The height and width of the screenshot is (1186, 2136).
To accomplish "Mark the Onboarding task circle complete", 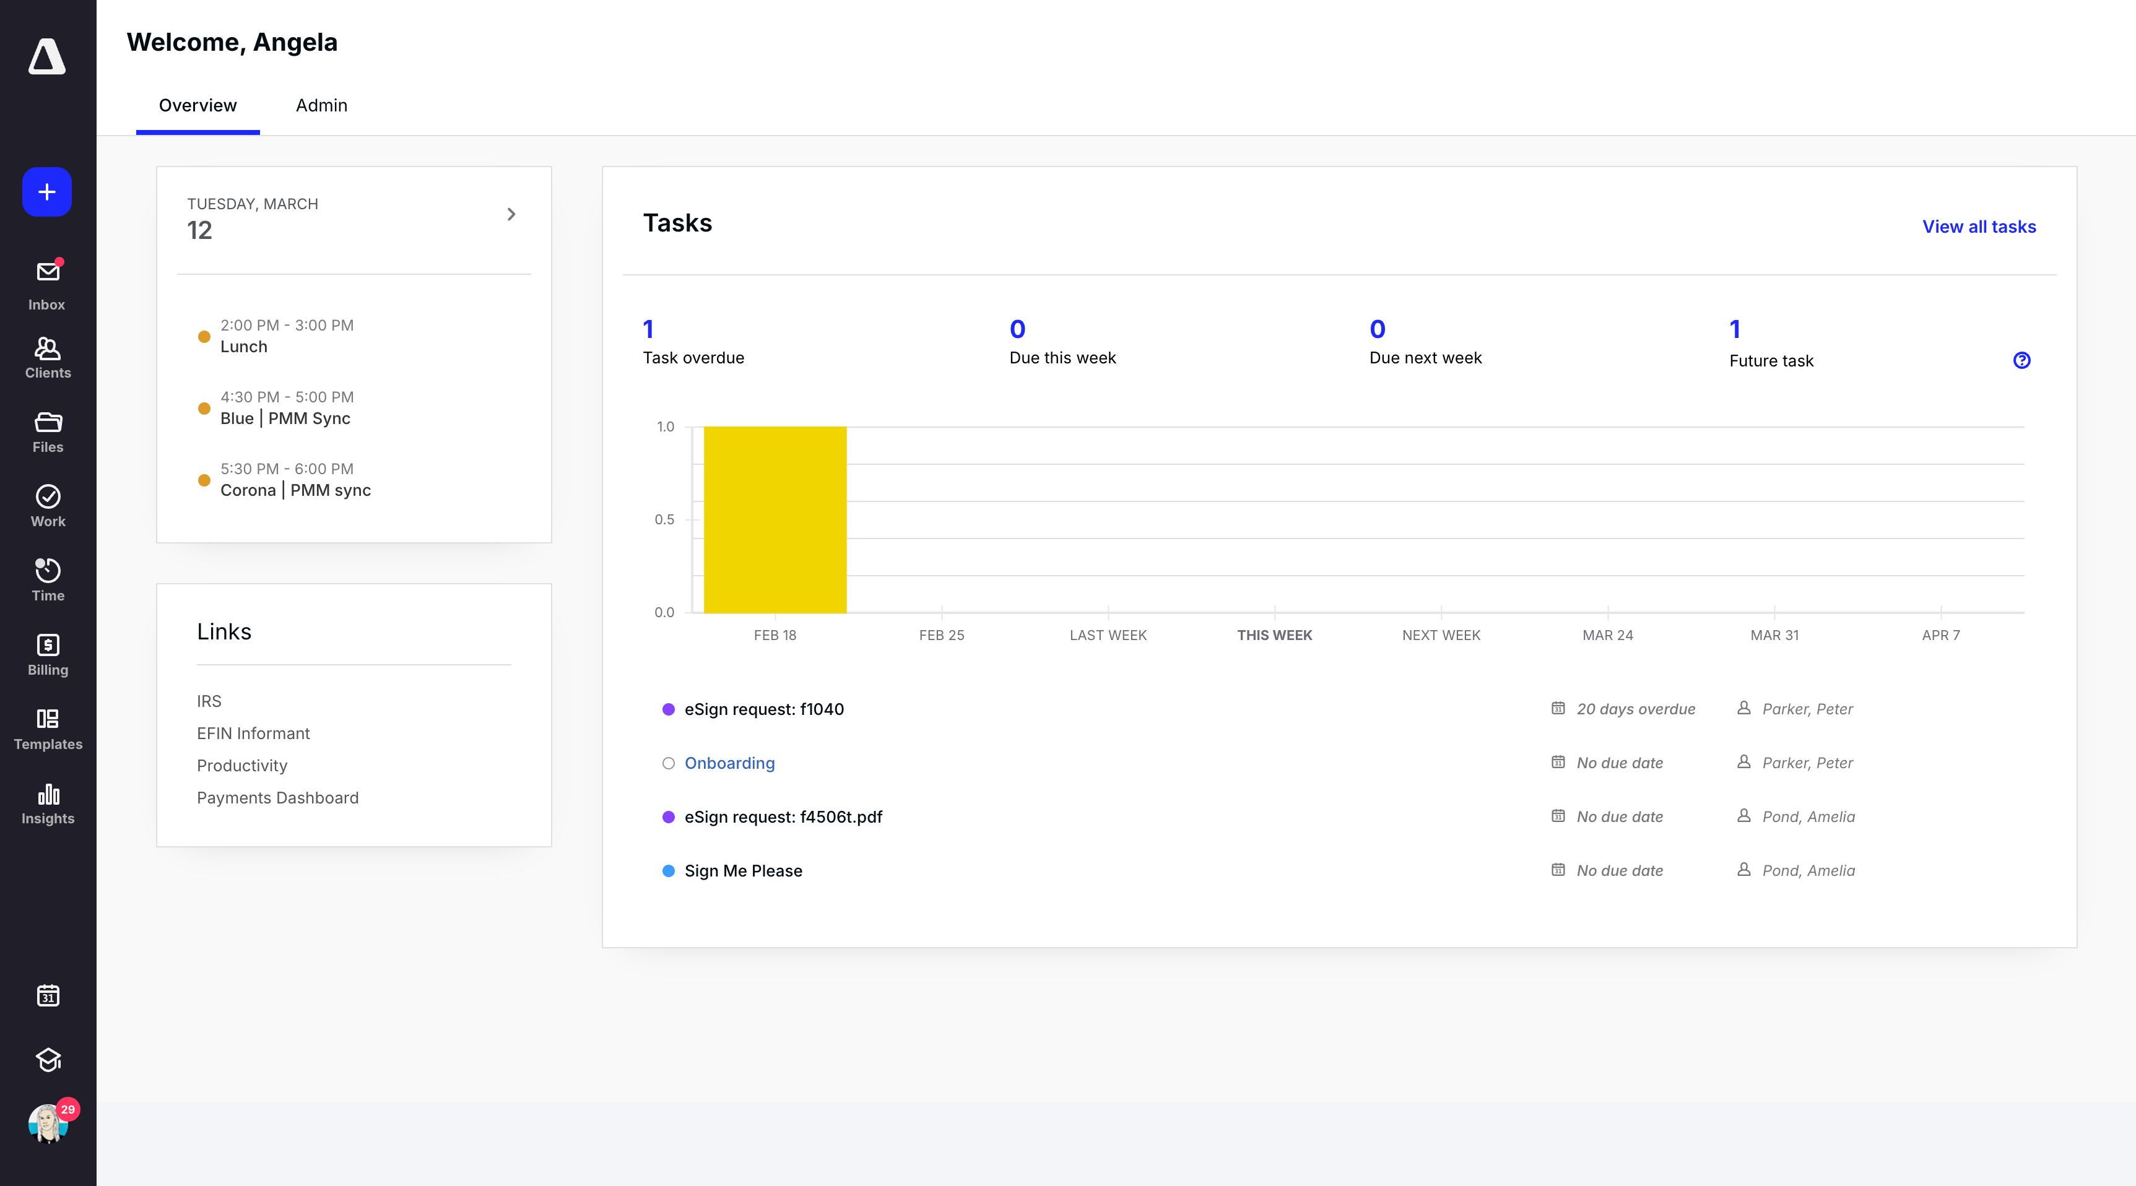I will [x=668, y=763].
